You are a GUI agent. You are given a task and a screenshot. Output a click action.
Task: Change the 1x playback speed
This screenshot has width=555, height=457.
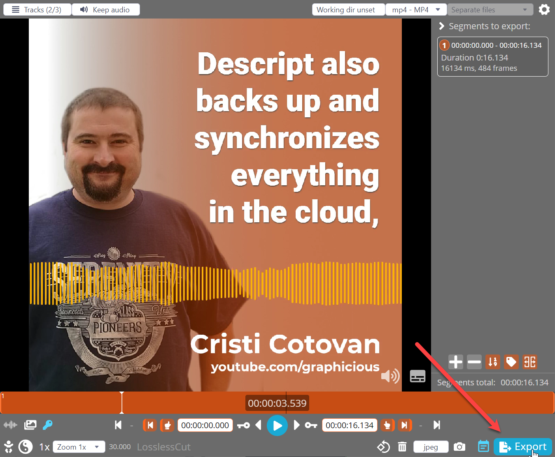click(x=44, y=447)
